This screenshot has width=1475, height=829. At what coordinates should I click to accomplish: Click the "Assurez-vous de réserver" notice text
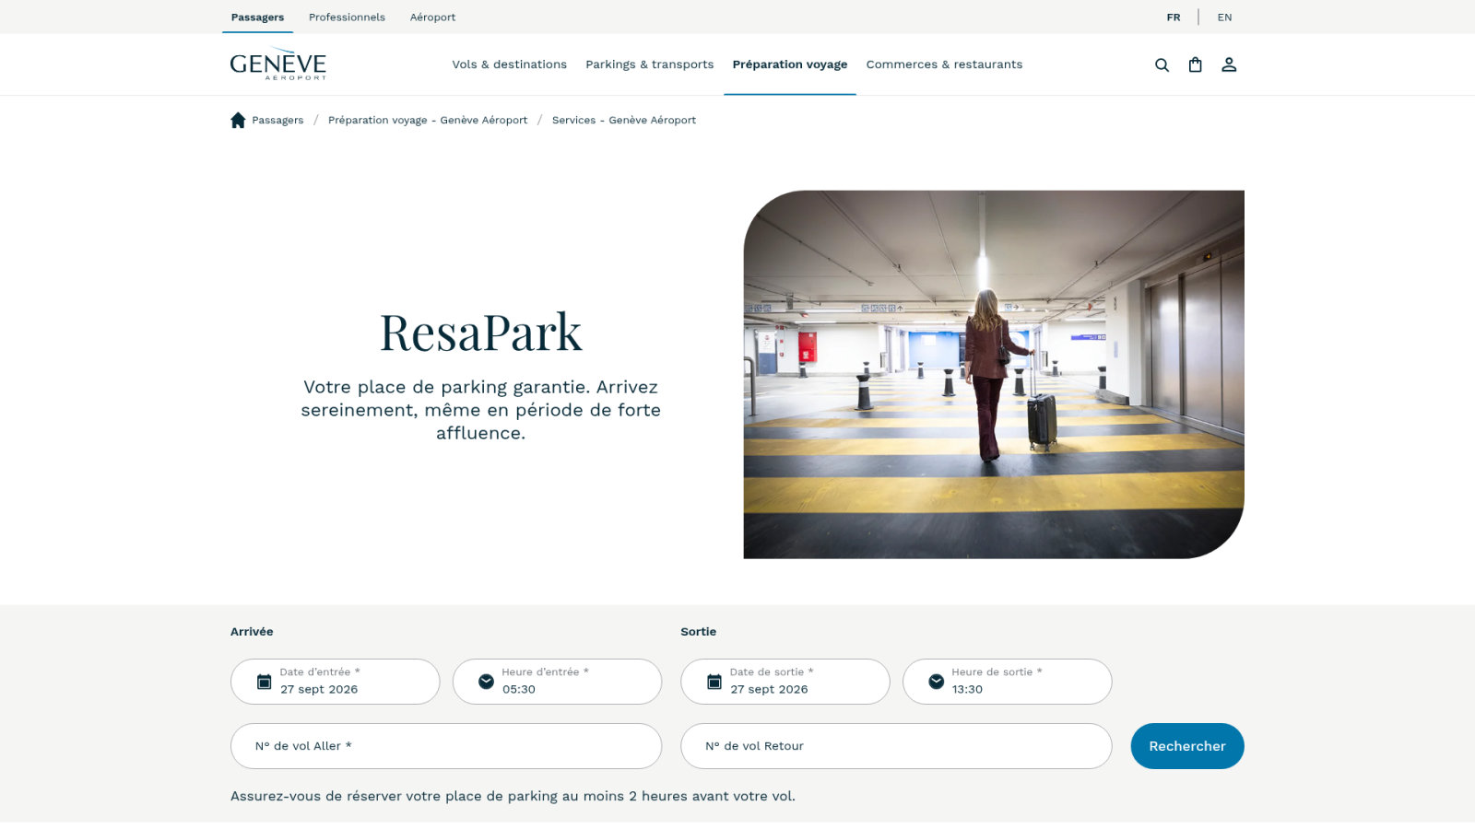pos(513,796)
